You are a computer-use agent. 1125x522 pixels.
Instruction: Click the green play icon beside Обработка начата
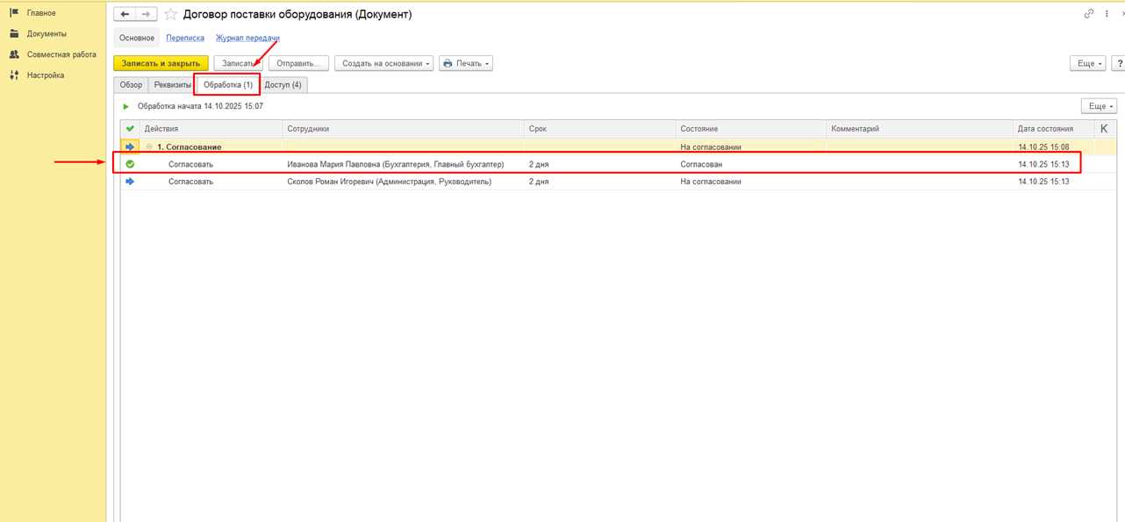(126, 106)
